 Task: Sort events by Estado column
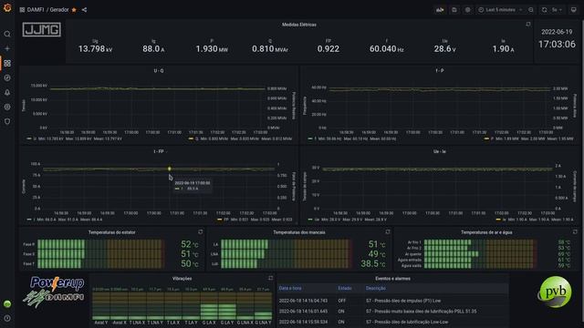(x=345, y=288)
